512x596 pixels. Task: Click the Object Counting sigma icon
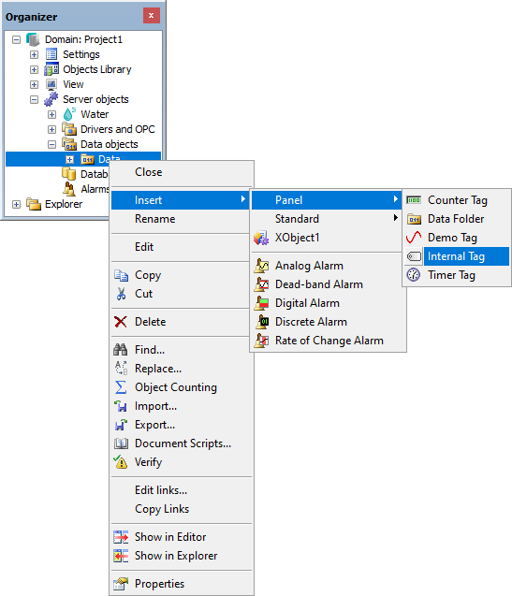click(121, 387)
